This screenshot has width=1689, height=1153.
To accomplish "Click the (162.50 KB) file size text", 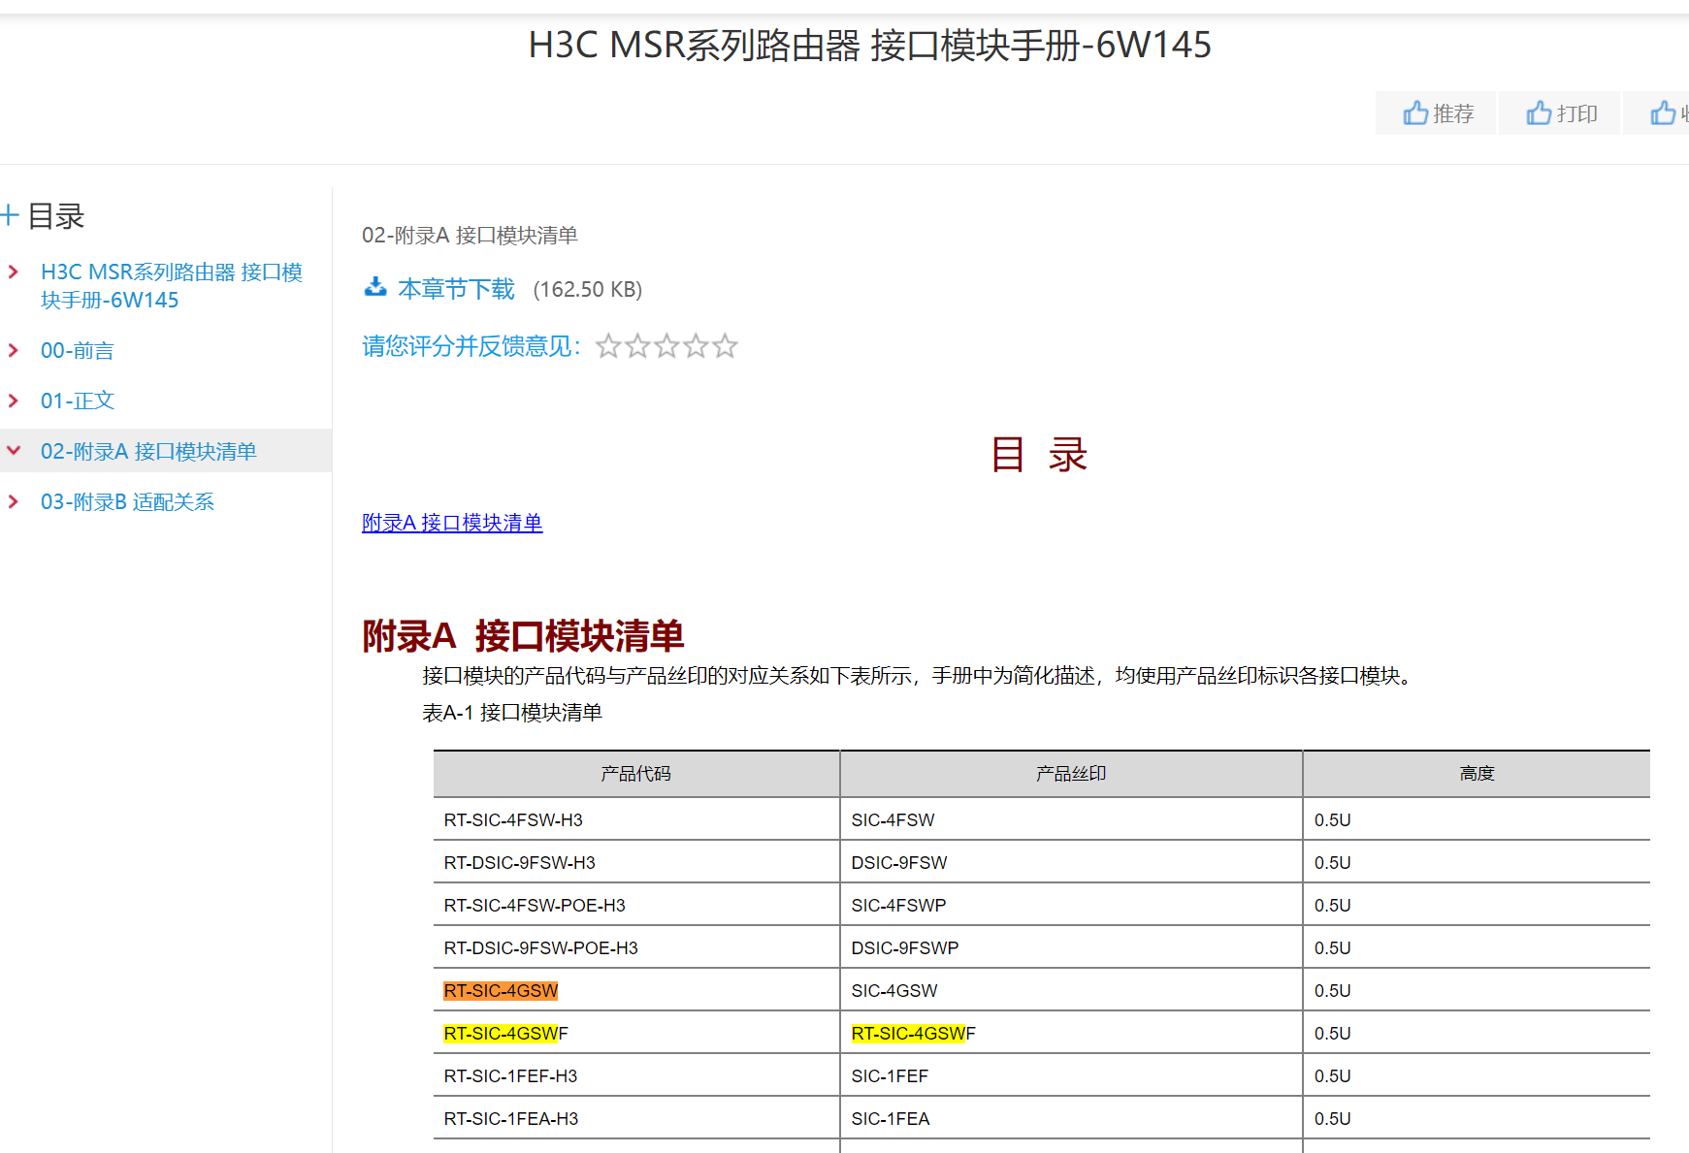I will tap(588, 289).
